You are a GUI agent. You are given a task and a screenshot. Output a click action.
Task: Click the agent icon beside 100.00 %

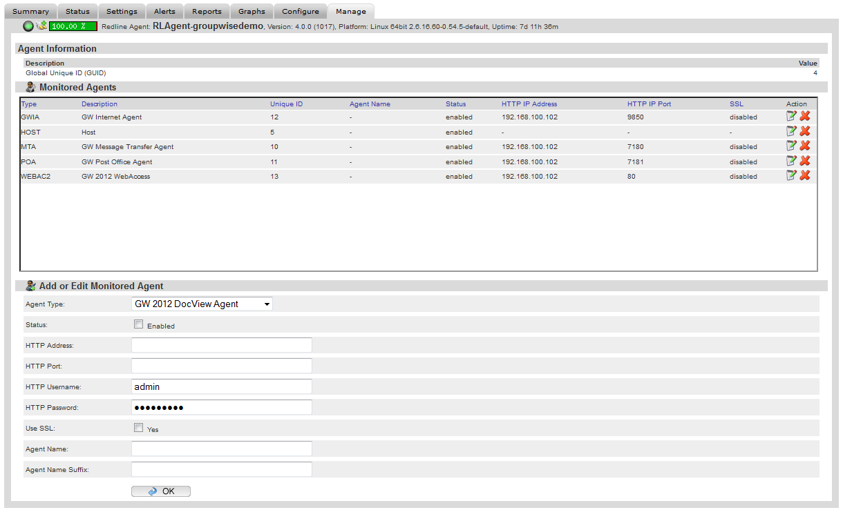41,26
